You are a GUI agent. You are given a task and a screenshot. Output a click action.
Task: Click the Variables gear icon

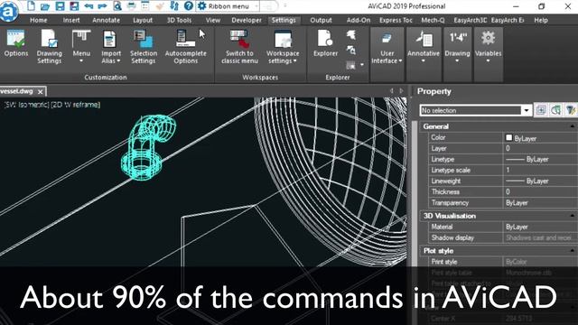(488, 38)
